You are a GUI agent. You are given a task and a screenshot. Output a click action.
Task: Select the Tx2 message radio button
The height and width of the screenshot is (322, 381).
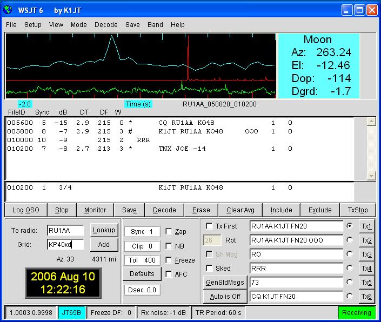349,240
